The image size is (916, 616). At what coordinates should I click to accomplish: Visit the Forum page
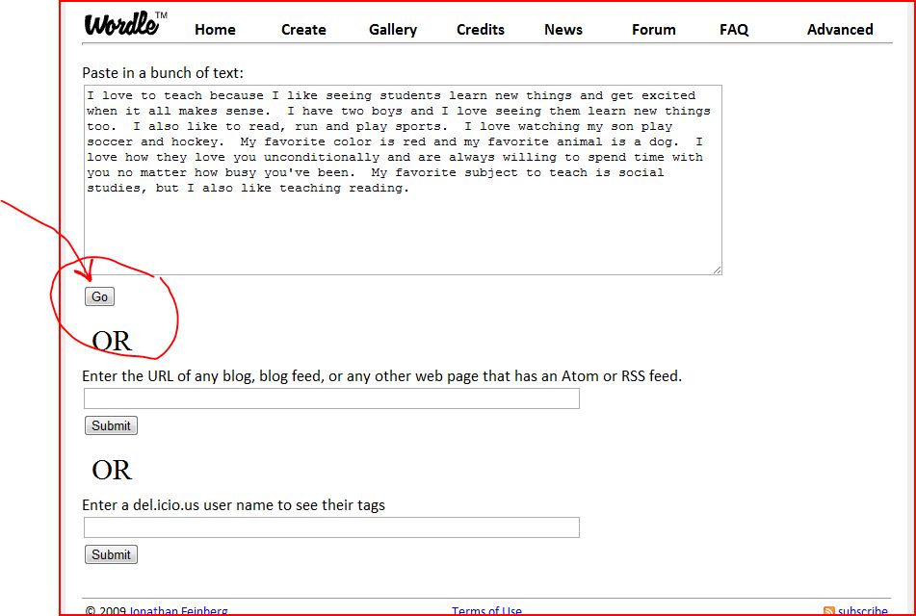coord(654,30)
